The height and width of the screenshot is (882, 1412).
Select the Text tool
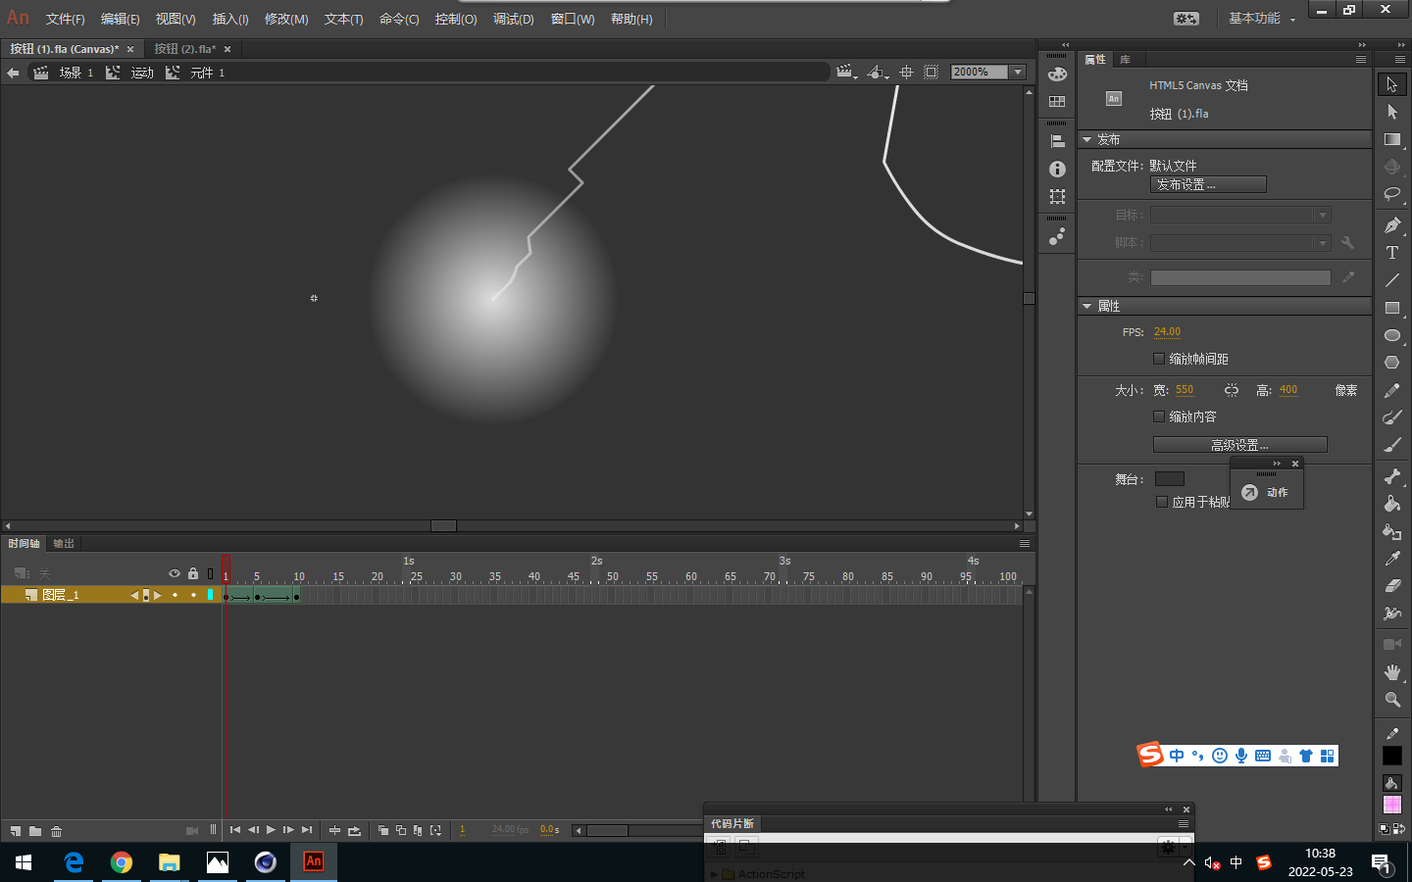pos(1391,253)
